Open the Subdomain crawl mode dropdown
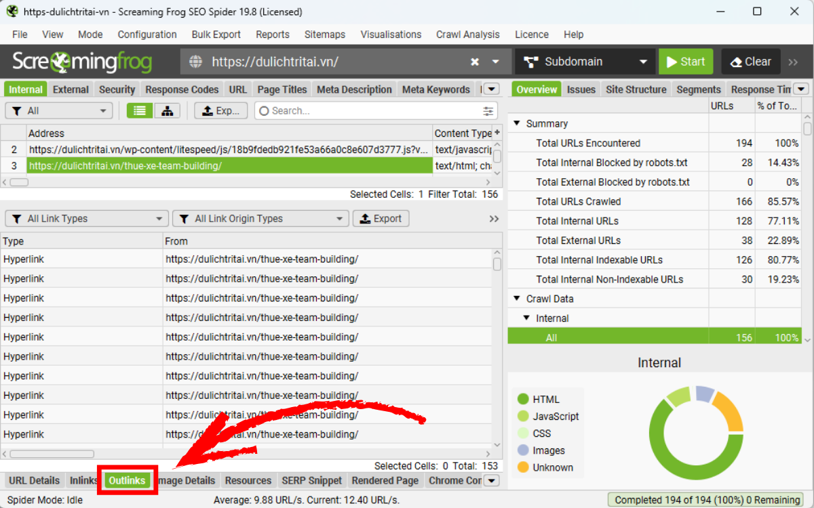The height and width of the screenshot is (508, 814). (x=585, y=62)
